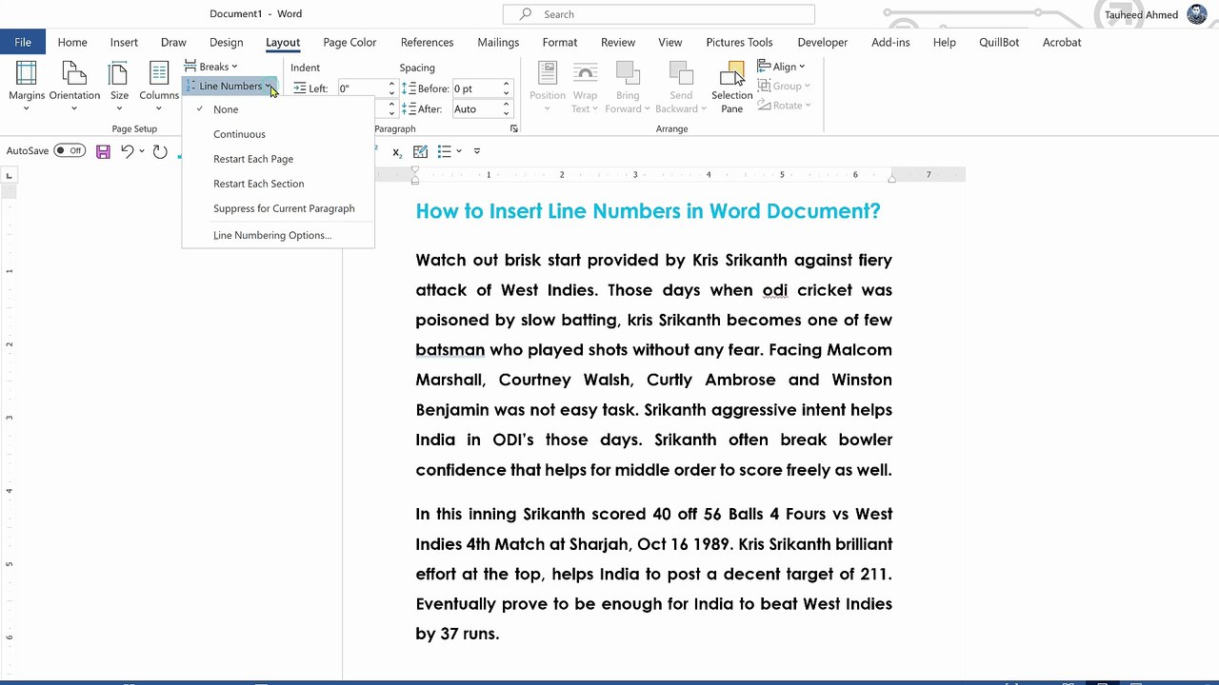
Task: Click the Search box in title bar
Action: pos(659,14)
